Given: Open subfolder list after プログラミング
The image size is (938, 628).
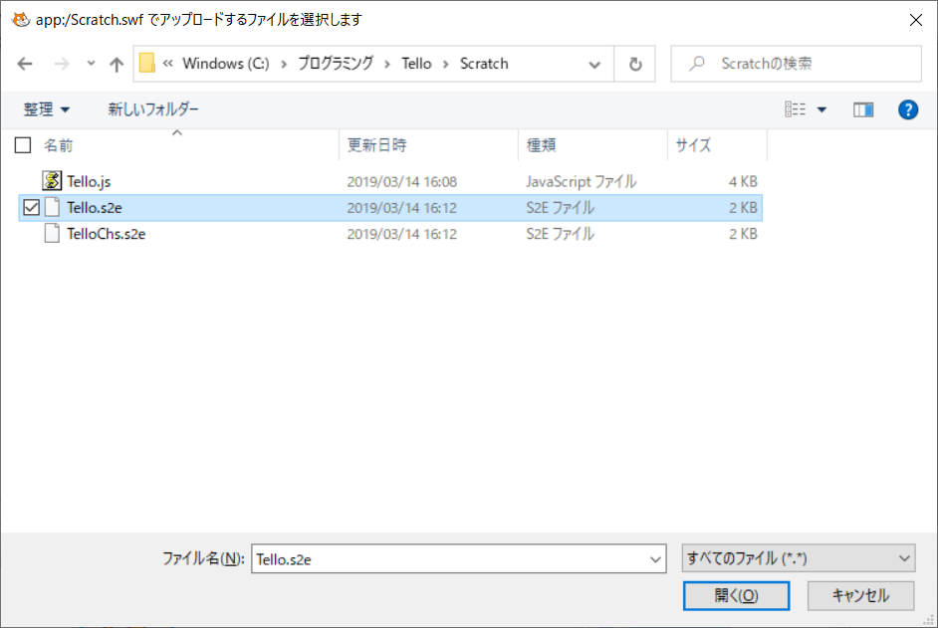Looking at the screenshot, I should [387, 64].
